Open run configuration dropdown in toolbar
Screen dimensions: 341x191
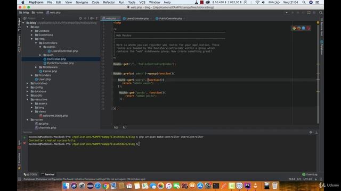pos(287,13)
